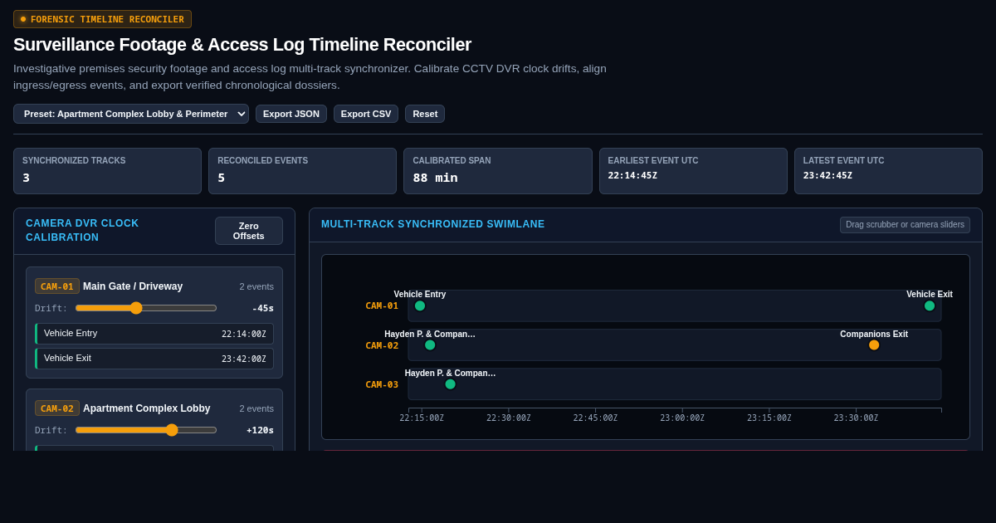
Task: Click the Hayden P. marker on CAM-02 track
Action: [430, 345]
